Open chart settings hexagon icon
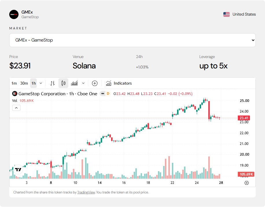The width and height of the screenshot is (265, 207). click(x=246, y=183)
